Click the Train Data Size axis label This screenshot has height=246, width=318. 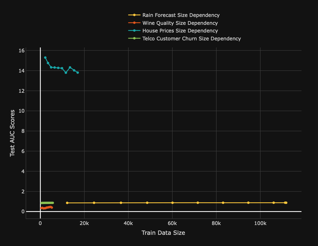tap(163, 233)
